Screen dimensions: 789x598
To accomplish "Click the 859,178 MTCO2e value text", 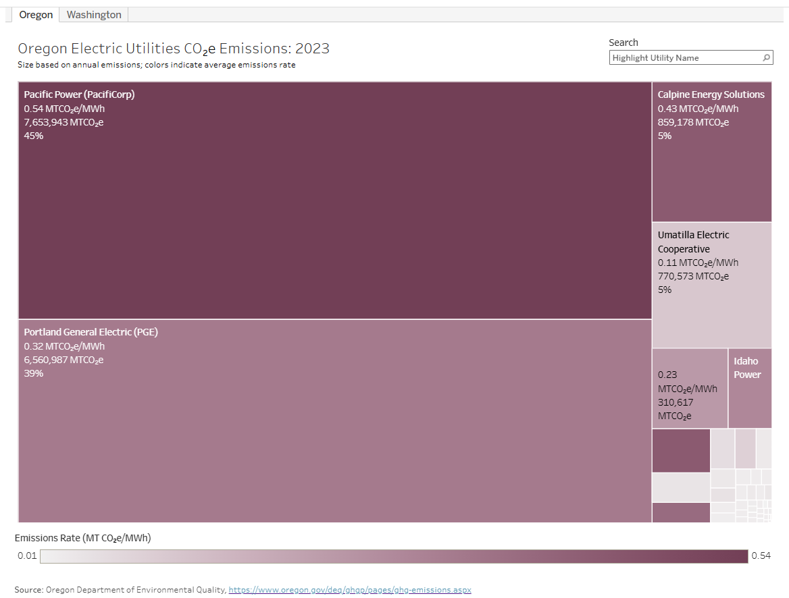I will tap(693, 122).
